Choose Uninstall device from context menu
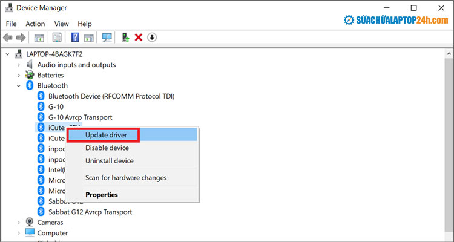Viewport: 454px width, 242px height. coord(109,161)
